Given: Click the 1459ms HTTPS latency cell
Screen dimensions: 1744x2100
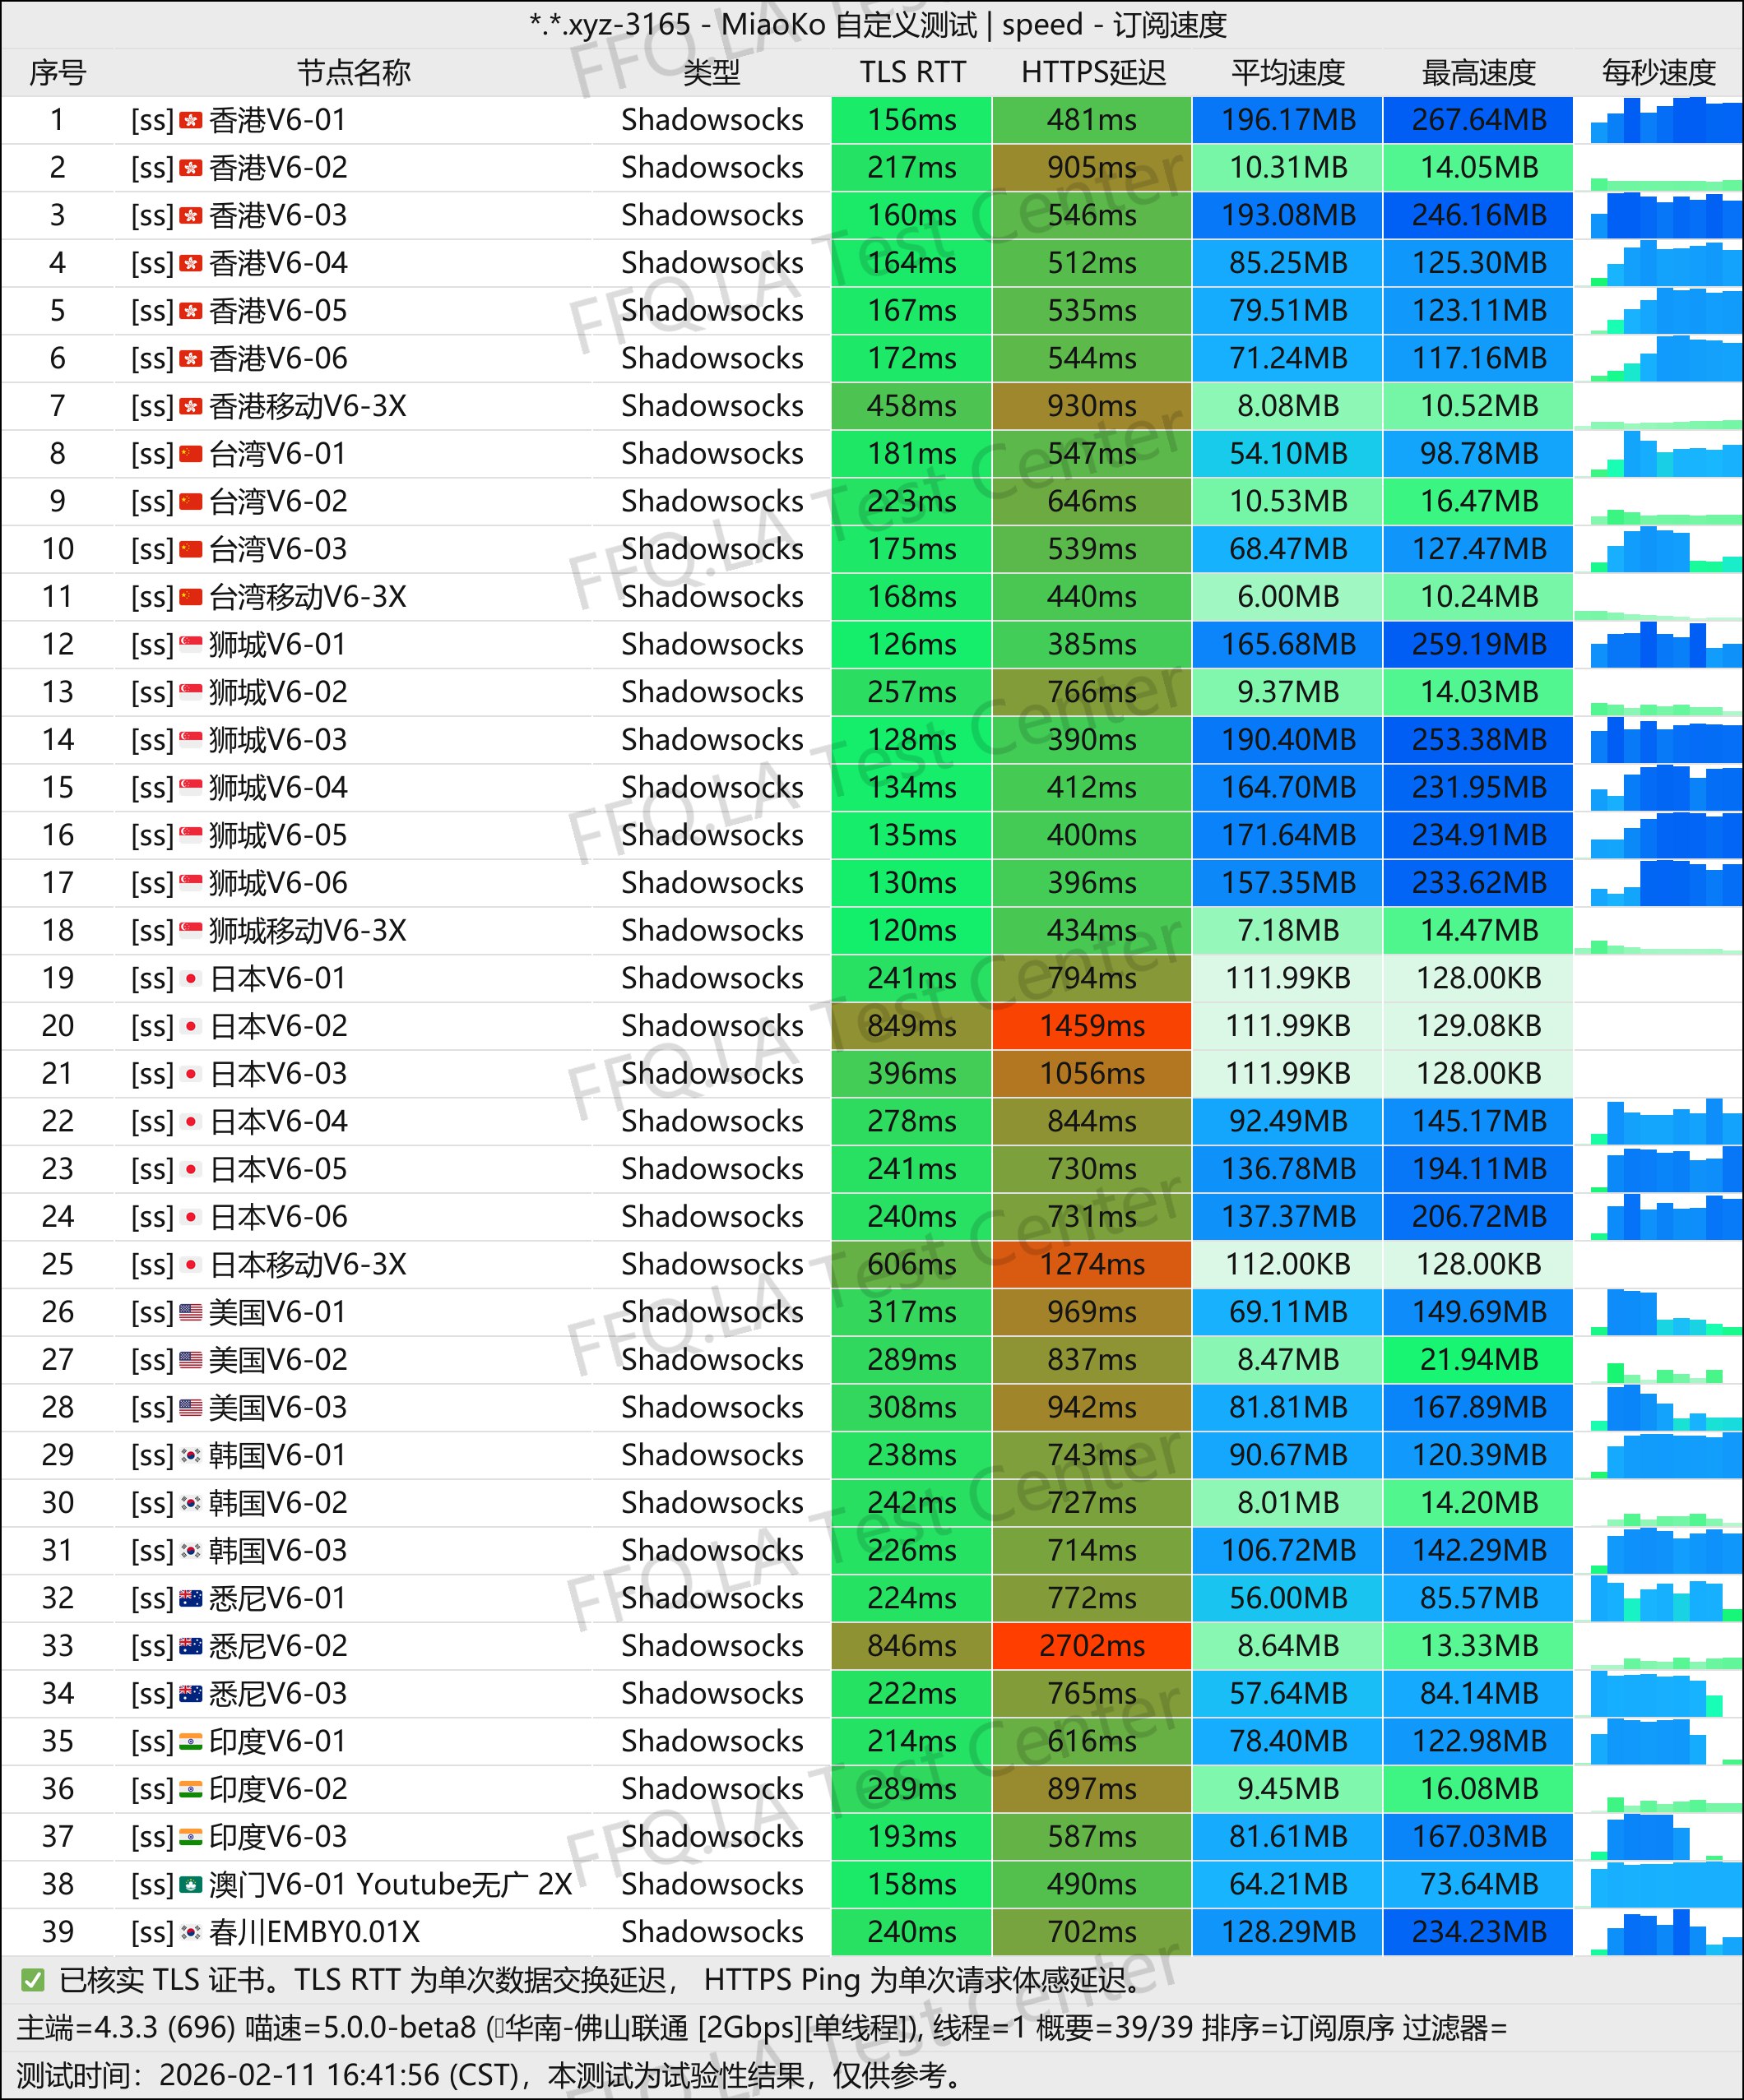Looking at the screenshot, I should pos(1092,1026).
